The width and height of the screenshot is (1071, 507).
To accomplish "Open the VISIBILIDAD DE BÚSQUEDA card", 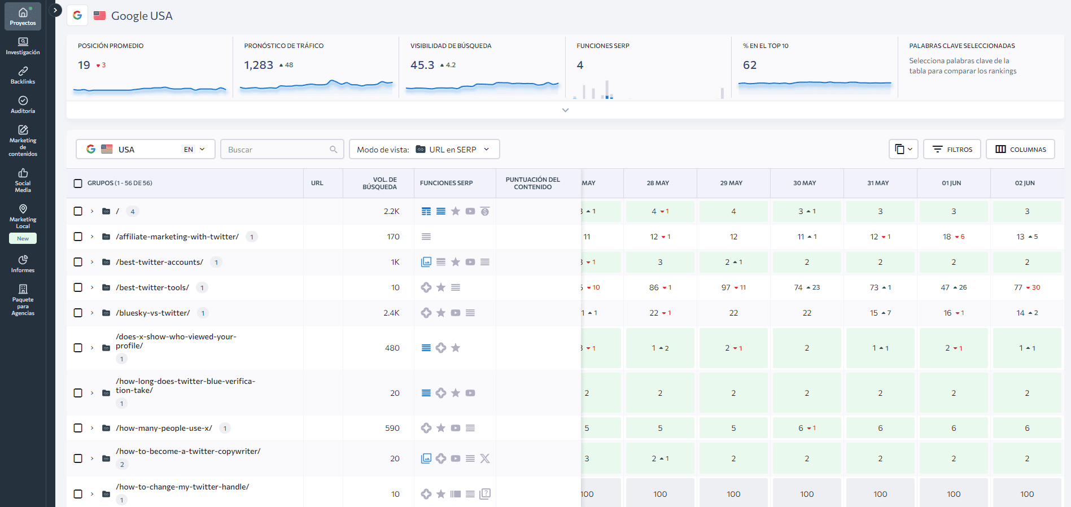I will 482,67.
